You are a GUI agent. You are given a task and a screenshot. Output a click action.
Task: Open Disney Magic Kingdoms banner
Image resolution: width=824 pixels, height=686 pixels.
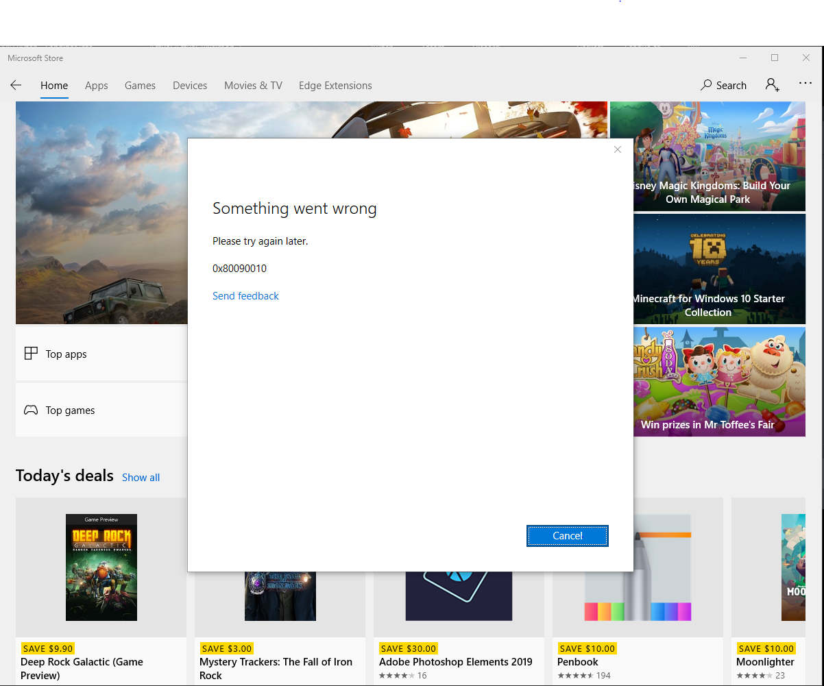(707, 156)
